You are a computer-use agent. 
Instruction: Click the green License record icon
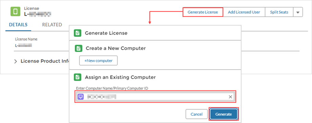click(x=15, y=11)
